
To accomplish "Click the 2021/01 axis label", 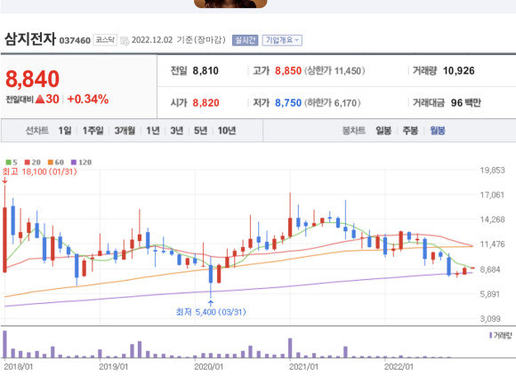I will point(303,366).
